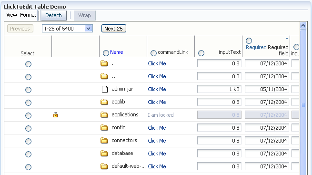Click the date field in connectors row
312x175 pixels.
tap(267, 141)
